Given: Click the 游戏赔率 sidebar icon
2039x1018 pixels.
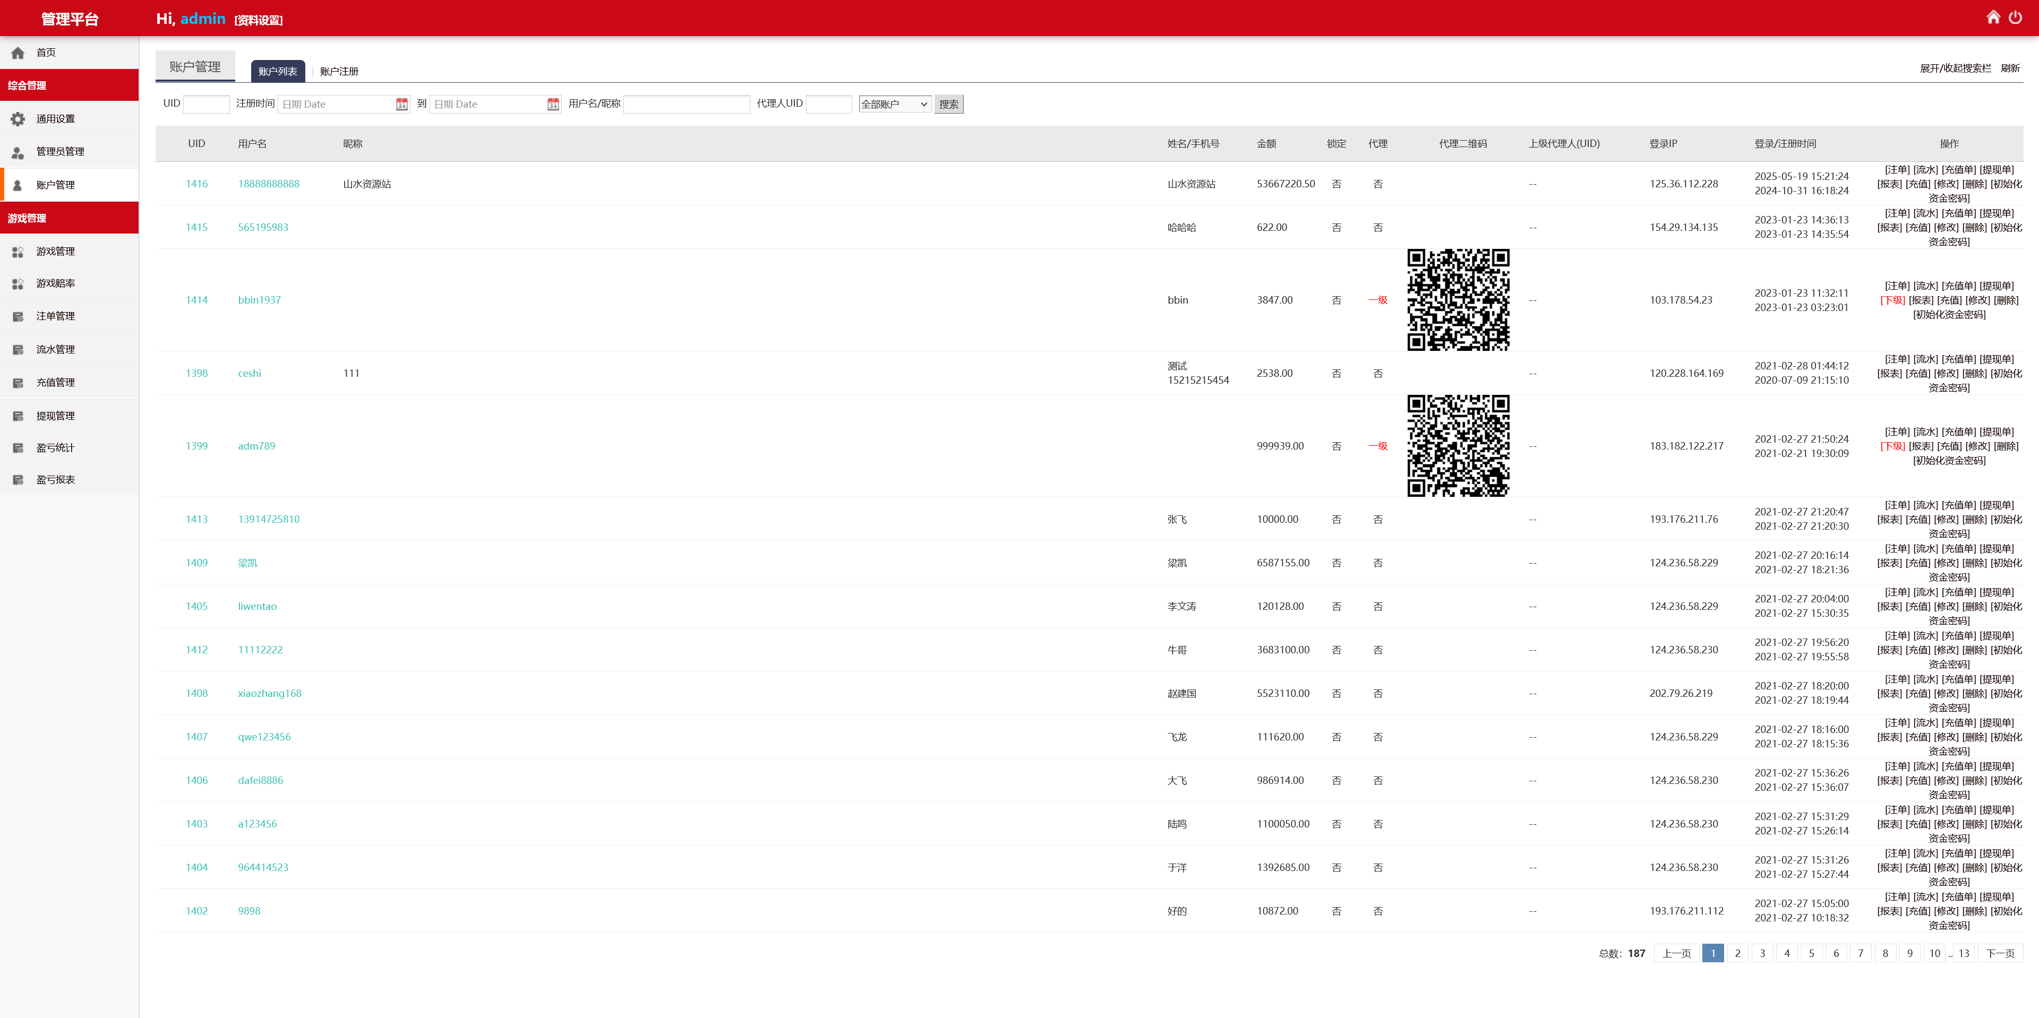Looking at the screenshot, I should pyautogui.click(x=18, y=283).
